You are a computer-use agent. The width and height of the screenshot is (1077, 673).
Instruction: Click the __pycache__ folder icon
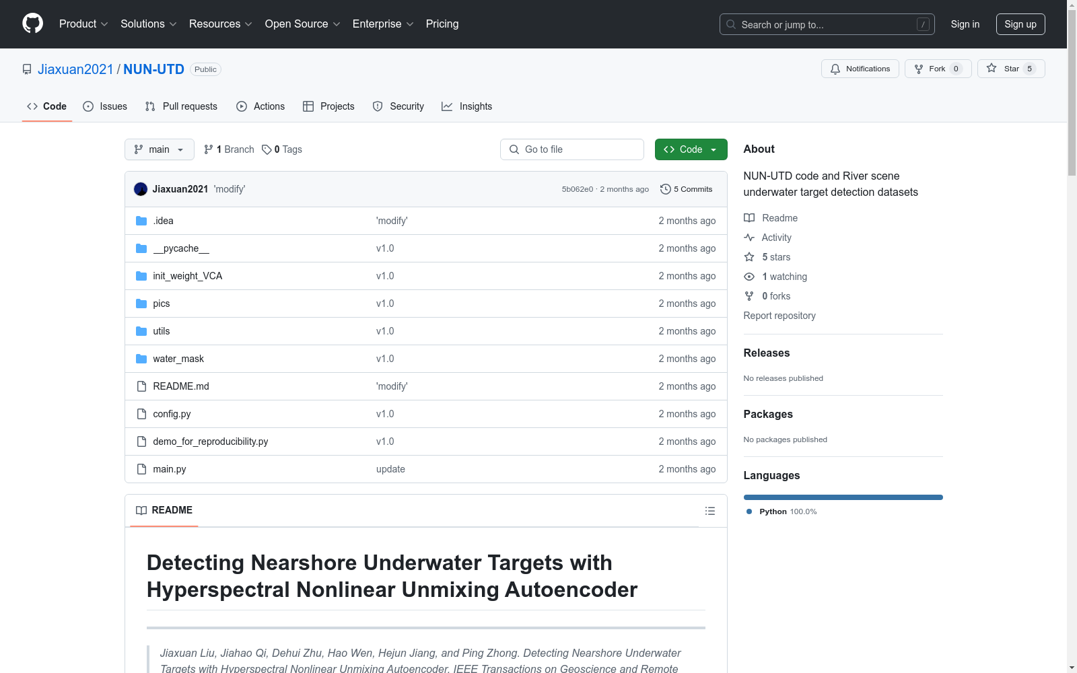tap(141, 248)
